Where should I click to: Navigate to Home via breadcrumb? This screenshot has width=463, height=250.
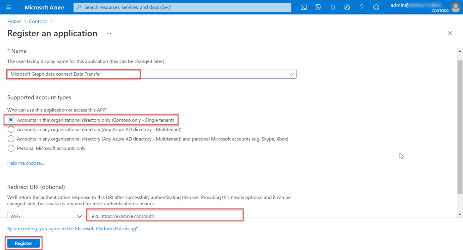(14, 21)
